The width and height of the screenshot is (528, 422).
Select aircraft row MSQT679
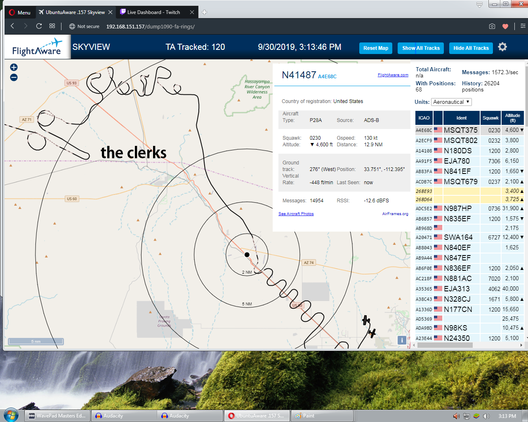[469, 182]
